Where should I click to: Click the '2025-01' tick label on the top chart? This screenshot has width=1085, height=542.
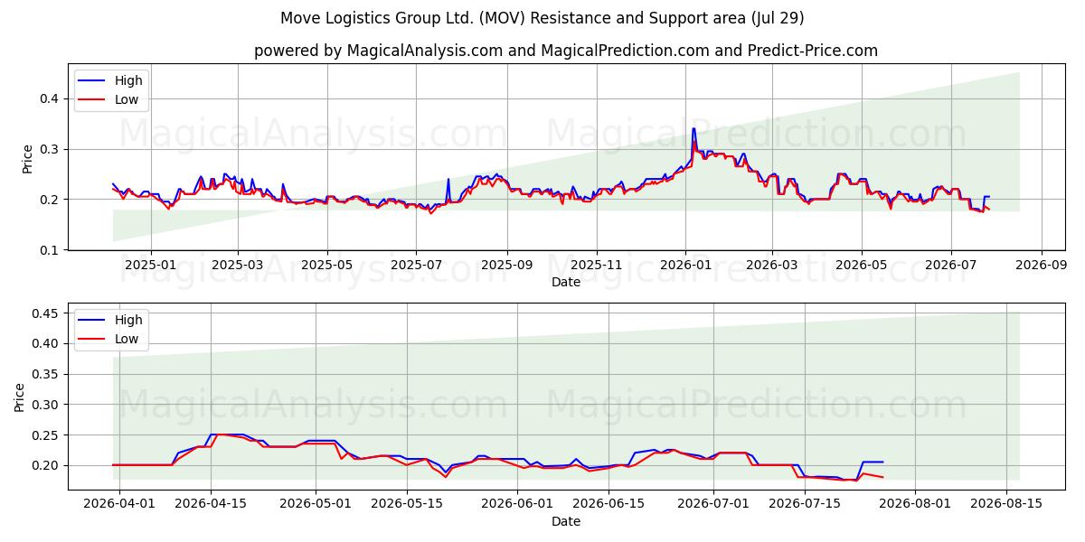150,265
